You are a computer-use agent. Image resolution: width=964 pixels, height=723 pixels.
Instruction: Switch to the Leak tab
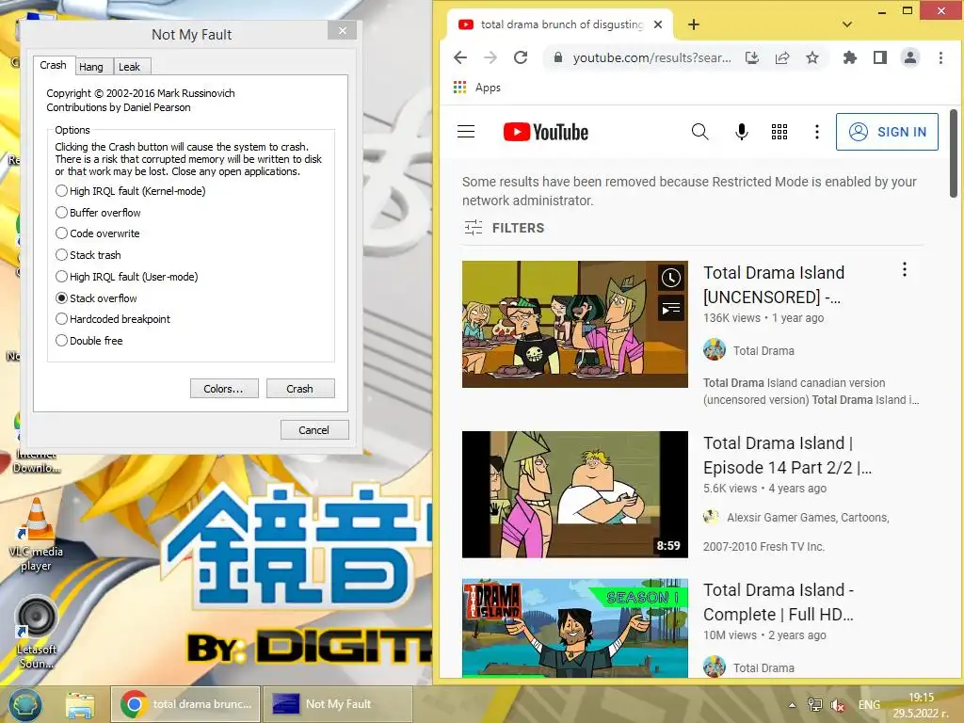(130, 67)
